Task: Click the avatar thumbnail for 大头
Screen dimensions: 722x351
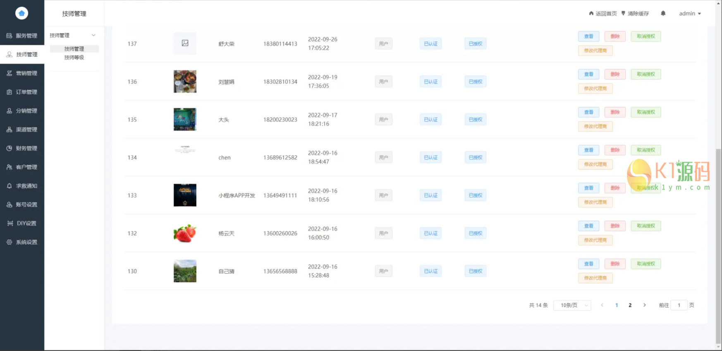Action: tap(185, 119)
